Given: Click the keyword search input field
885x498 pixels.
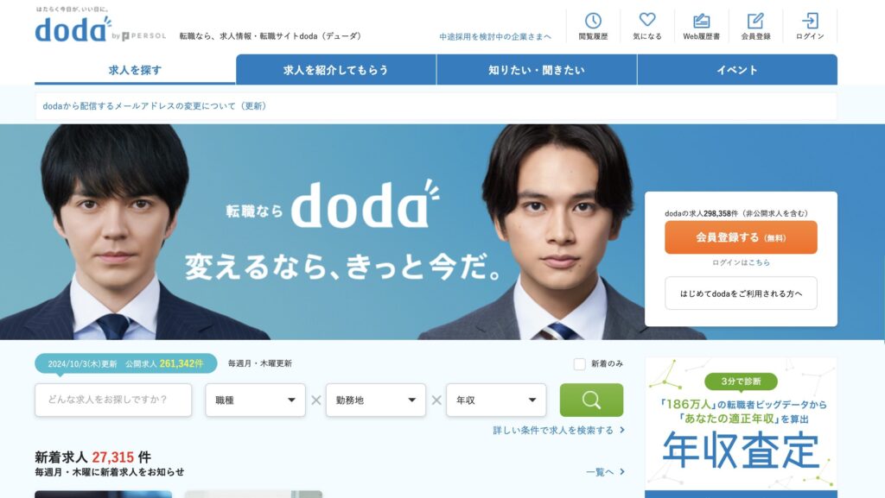Looking at the screenshot, I should 113,400.
